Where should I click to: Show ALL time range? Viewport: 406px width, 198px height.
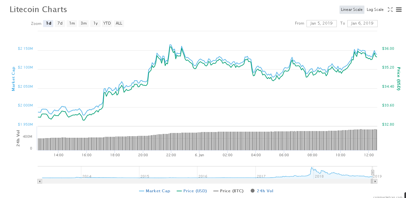(119, 23)
